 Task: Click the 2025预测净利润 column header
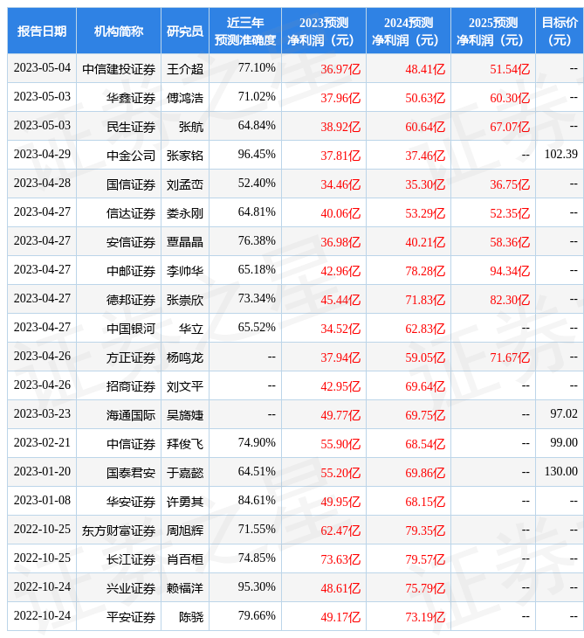(x=493, y=31)
